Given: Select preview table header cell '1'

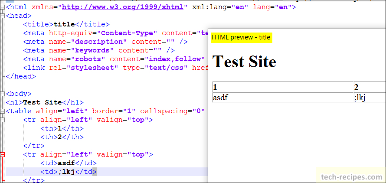Looking at the screenshot, I should [283, 87].
